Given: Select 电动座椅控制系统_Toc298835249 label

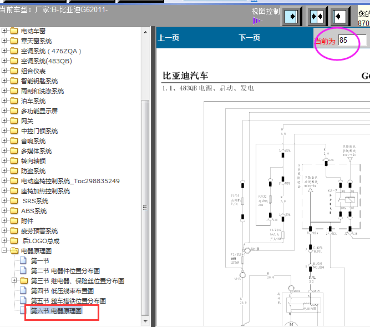Looking at the screenshot, I should pyautogui.click(x=70, y=181).
